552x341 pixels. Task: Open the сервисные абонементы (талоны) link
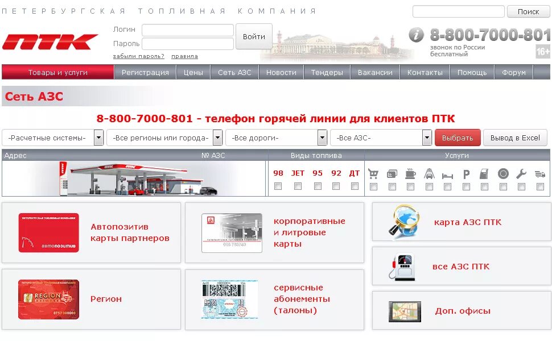coord(302,299)
